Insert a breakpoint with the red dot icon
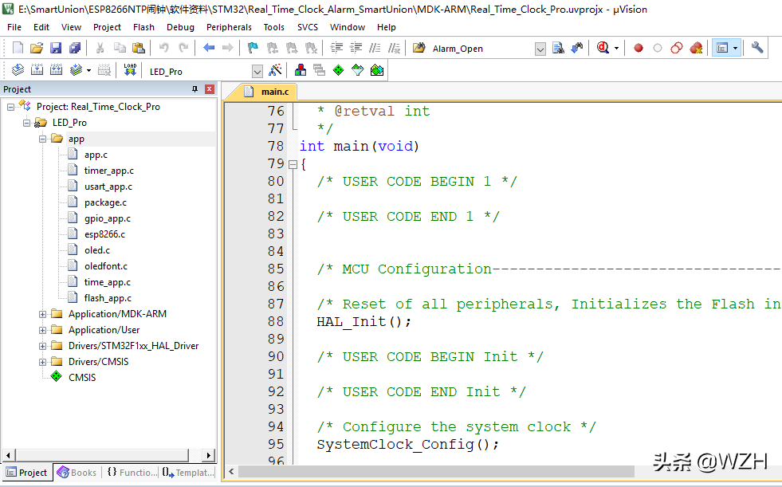 [x=639, y=48]
